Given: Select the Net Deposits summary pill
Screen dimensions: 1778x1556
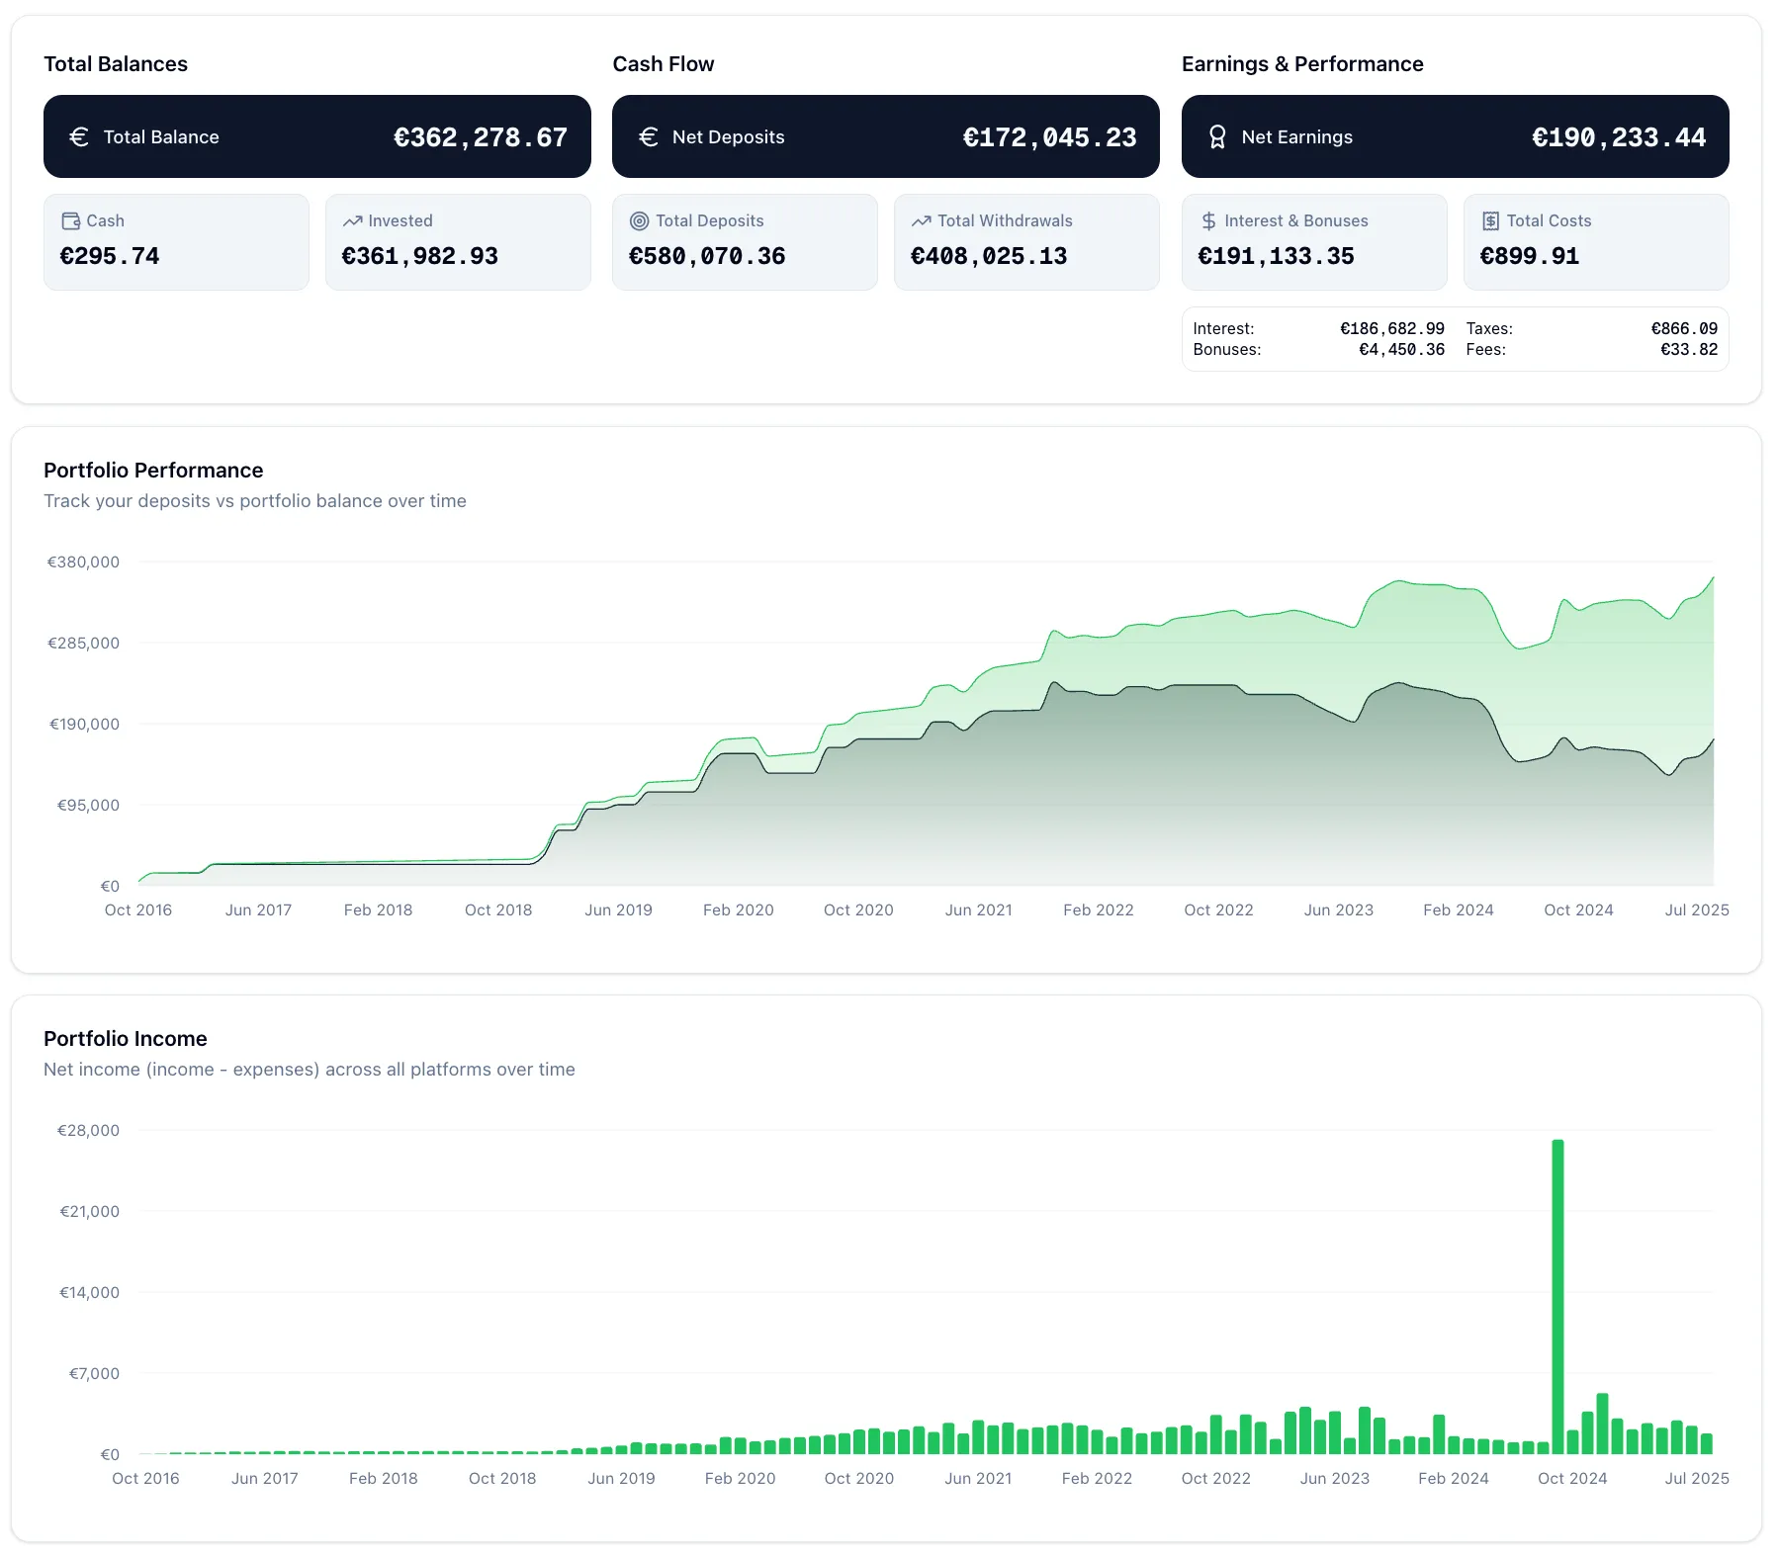Looking at the screenshot, I should coord(885,136).
